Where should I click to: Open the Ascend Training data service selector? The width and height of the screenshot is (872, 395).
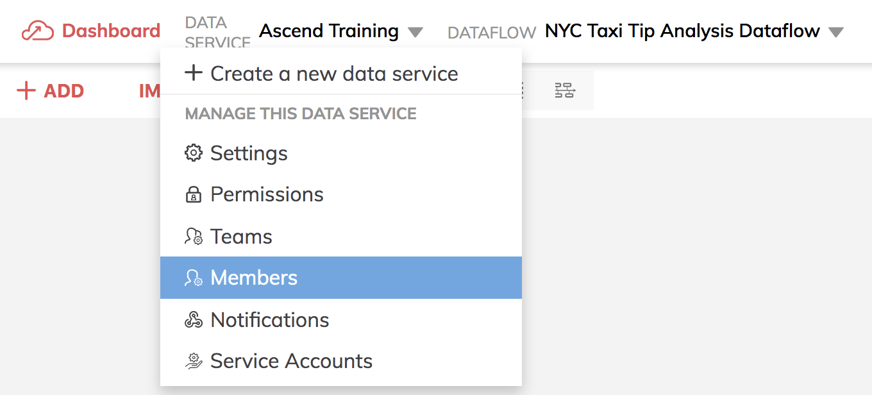329,31
